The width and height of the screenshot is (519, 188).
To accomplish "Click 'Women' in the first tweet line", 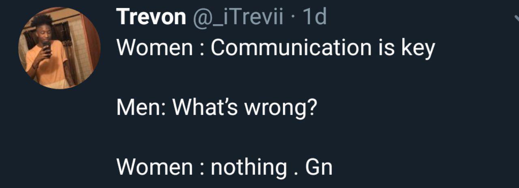I will [x=154, y=48].
